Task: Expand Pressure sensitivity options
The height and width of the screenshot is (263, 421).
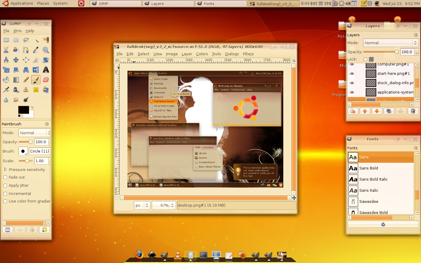Action: click(5, 169)
